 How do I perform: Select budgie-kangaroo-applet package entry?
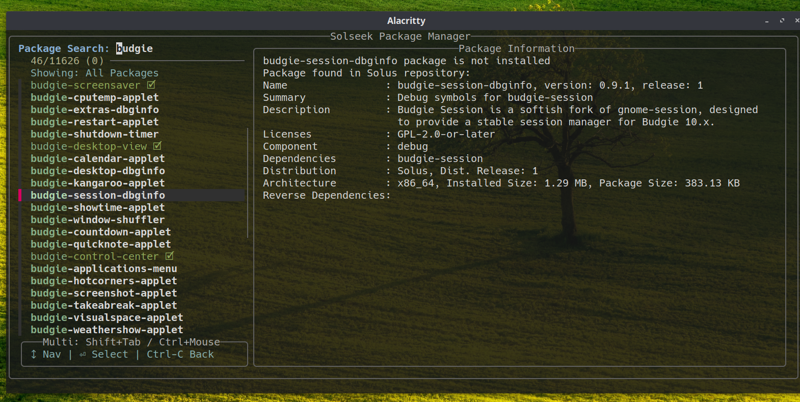[x=97, y=183]
